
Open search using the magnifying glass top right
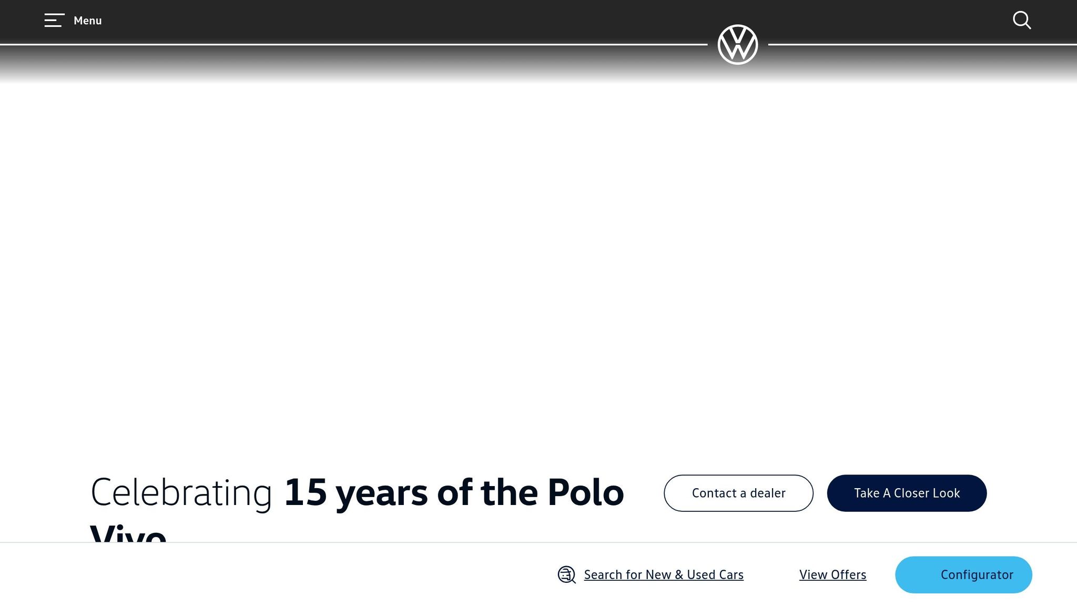click(1022, 21)
